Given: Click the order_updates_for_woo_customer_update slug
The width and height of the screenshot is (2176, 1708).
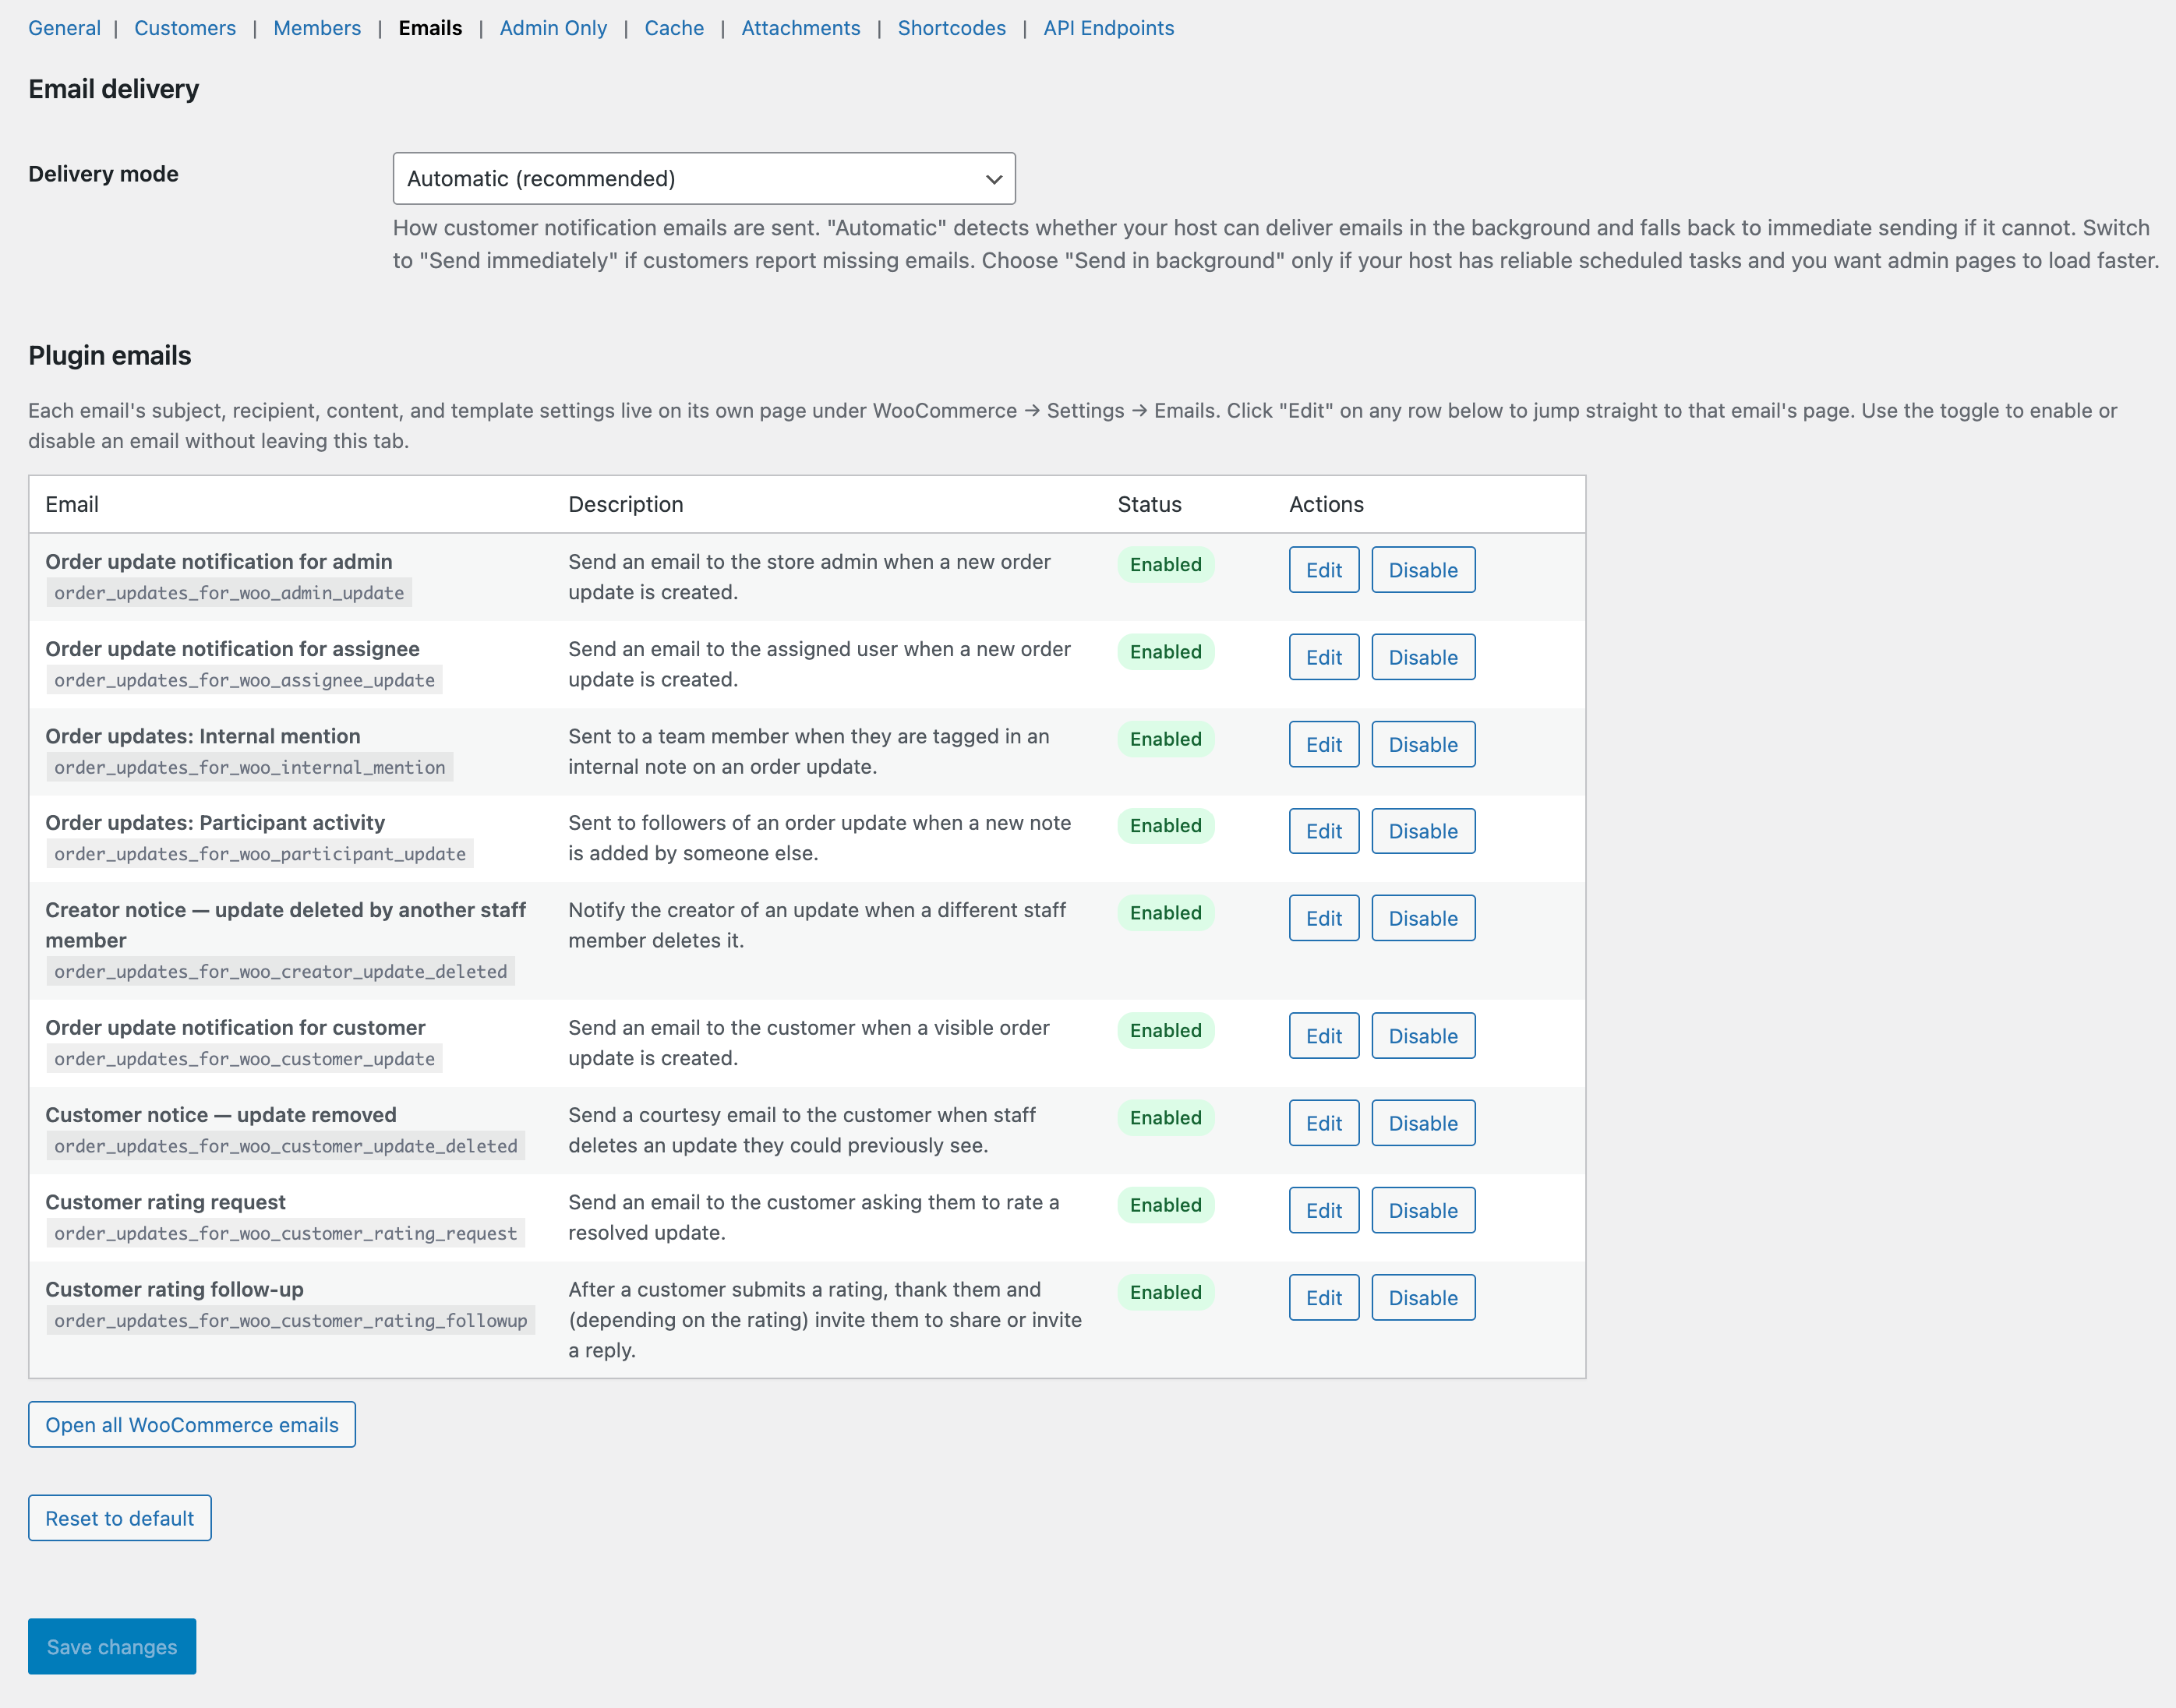Looking at the screenshot, I should click(244, 1059).
